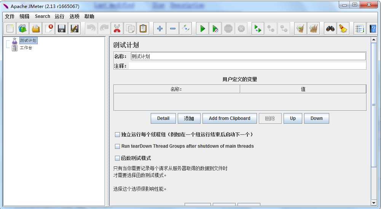Click the Save floppy disk icon

[x=62, y=29]
